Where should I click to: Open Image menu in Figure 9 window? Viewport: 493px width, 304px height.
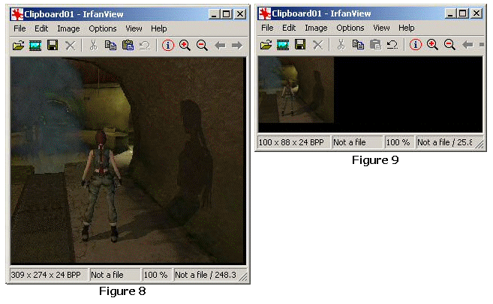pyautogui.click(x=317, y=28)
